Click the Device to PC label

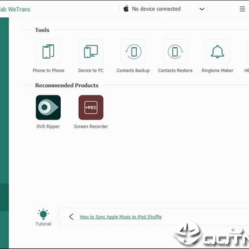tap(91, 71)
